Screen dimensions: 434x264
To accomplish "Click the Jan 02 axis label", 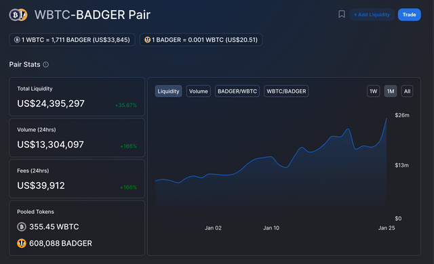I will pyautogui.click(x=213, y=228).
